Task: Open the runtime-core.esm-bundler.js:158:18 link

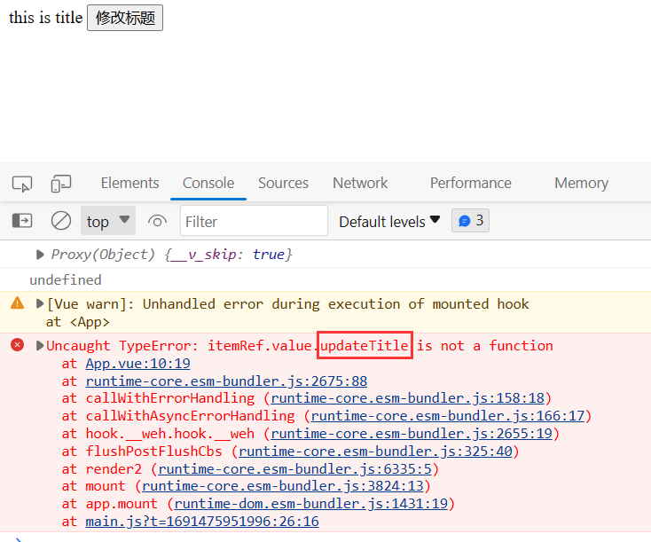Action: [407, 398]
